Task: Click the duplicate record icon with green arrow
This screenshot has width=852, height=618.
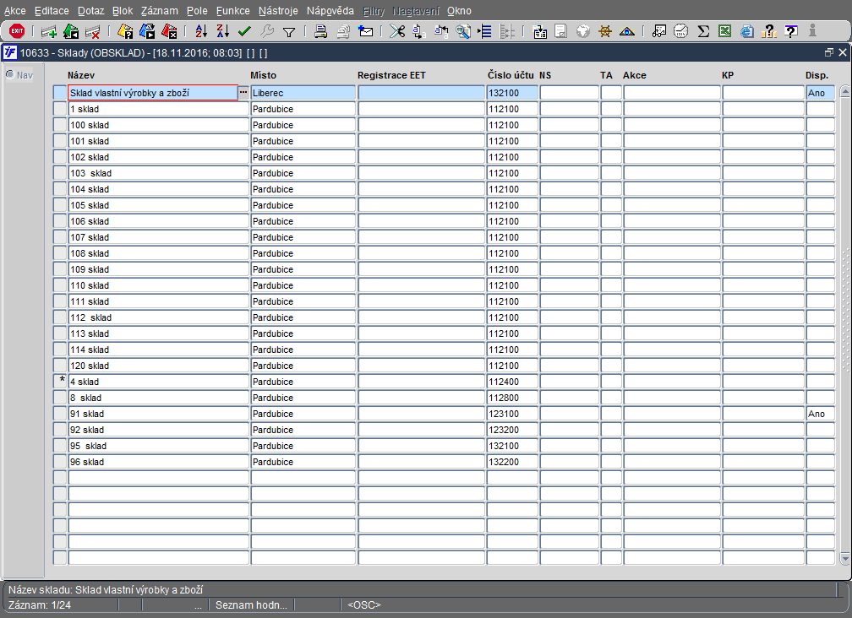Action: [x=71, y=31]
